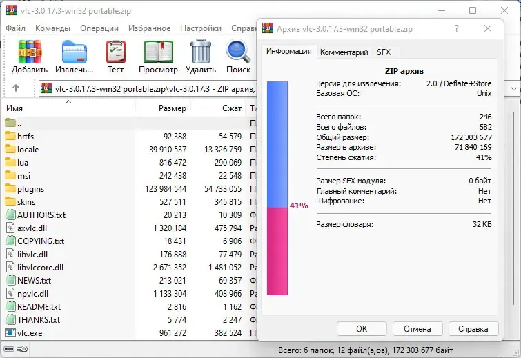Click the Тест (Test) toolbar icon
The width and height of the screenshot is (521, 358).
[116, 52]
